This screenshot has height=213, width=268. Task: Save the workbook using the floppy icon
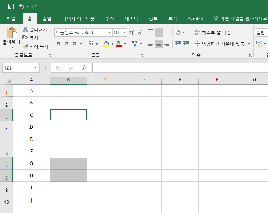pos(11,7)
